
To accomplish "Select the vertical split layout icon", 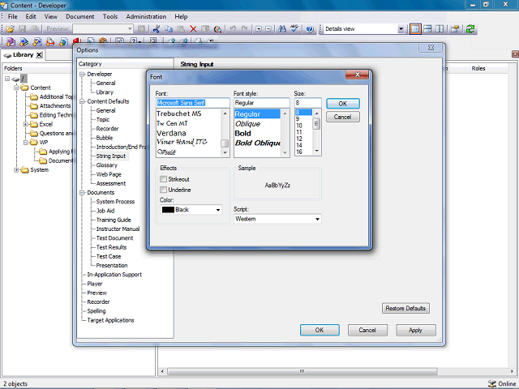I will click(440, 29).
